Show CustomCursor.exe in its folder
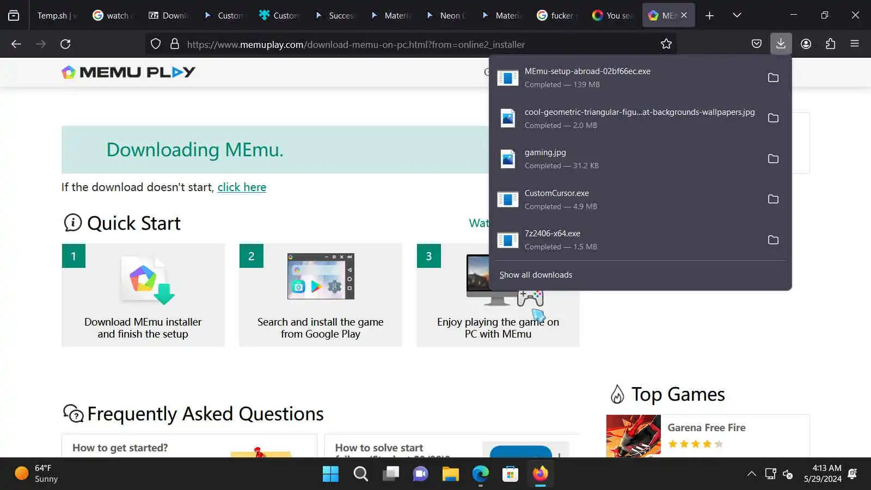Viewport: 871px width, 490px height. (x=773, y=199)
